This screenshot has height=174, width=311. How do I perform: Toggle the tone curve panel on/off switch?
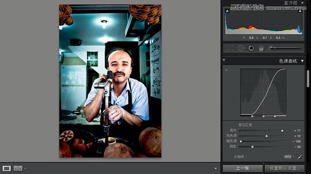(x=224, y=60)
